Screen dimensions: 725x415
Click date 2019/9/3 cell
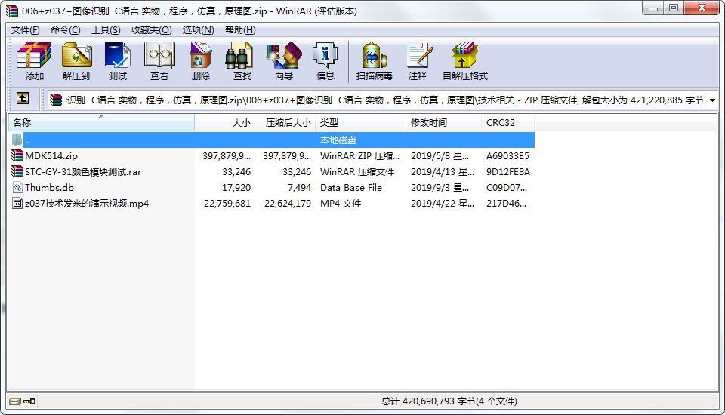(x=440, y=188)
